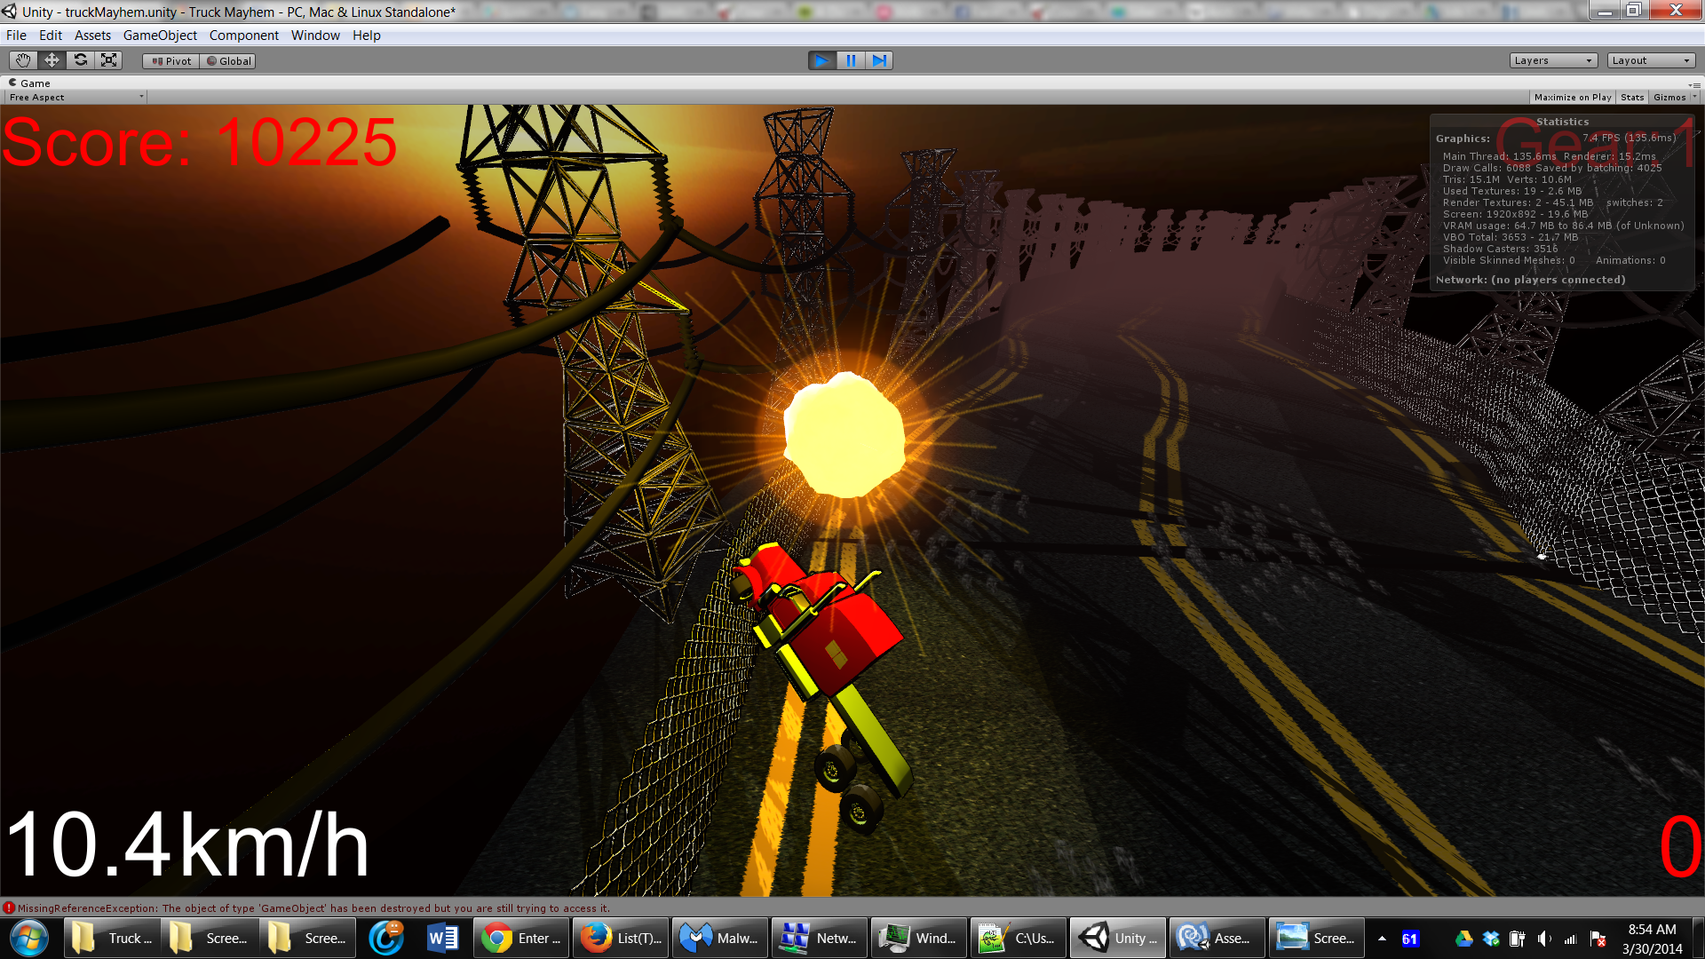
Task: Select the Move tool
Action: (52, 60)
